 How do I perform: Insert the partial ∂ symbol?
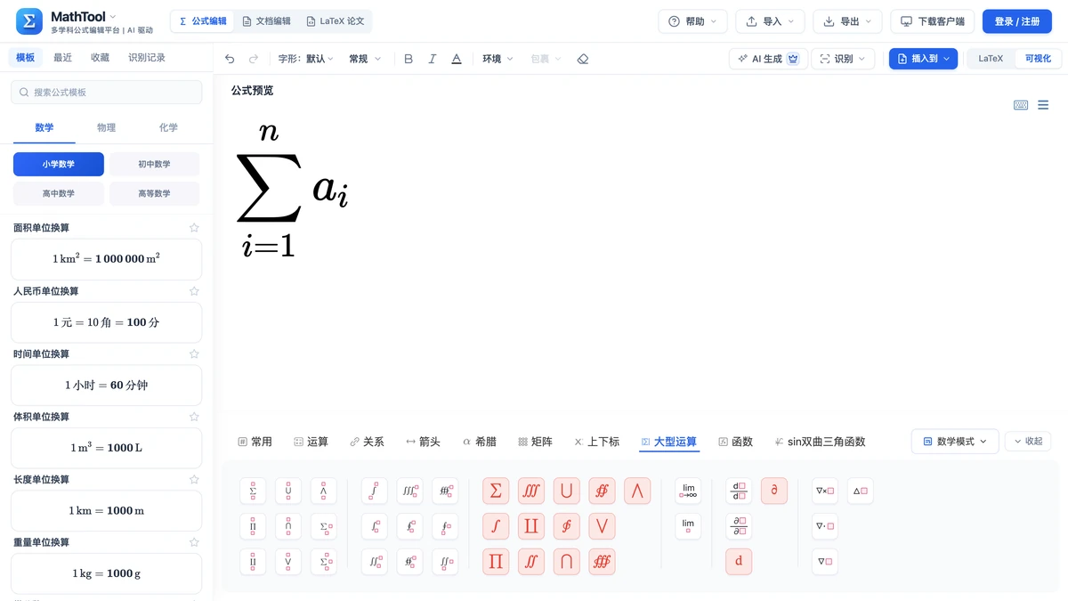[x=774, y=491]
